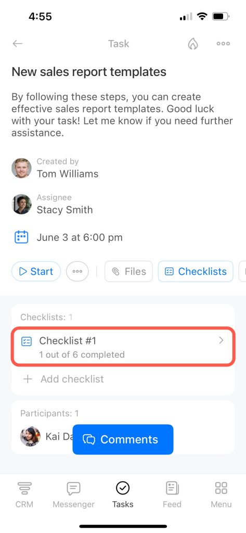Tap the back arrow icon

[17, 44]
